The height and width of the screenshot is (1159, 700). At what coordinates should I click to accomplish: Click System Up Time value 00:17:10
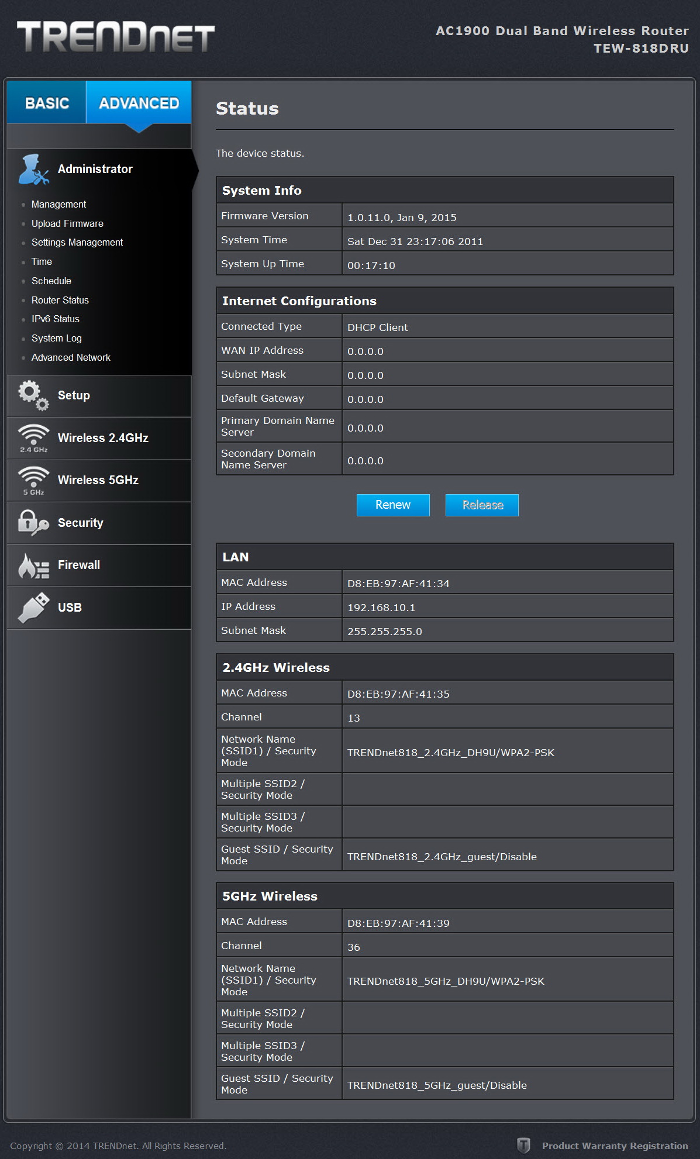(371, 265)
